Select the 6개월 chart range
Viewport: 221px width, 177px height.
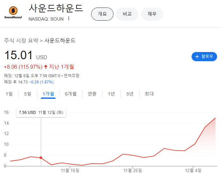(71, 94)
